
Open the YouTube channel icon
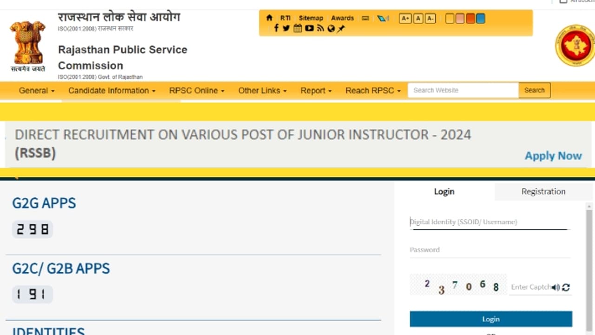click(x=309, y=28)
